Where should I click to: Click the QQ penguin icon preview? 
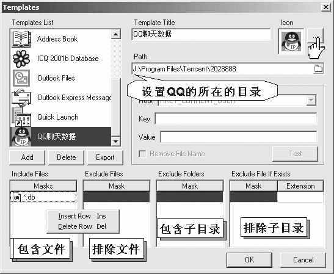point(291,41)
